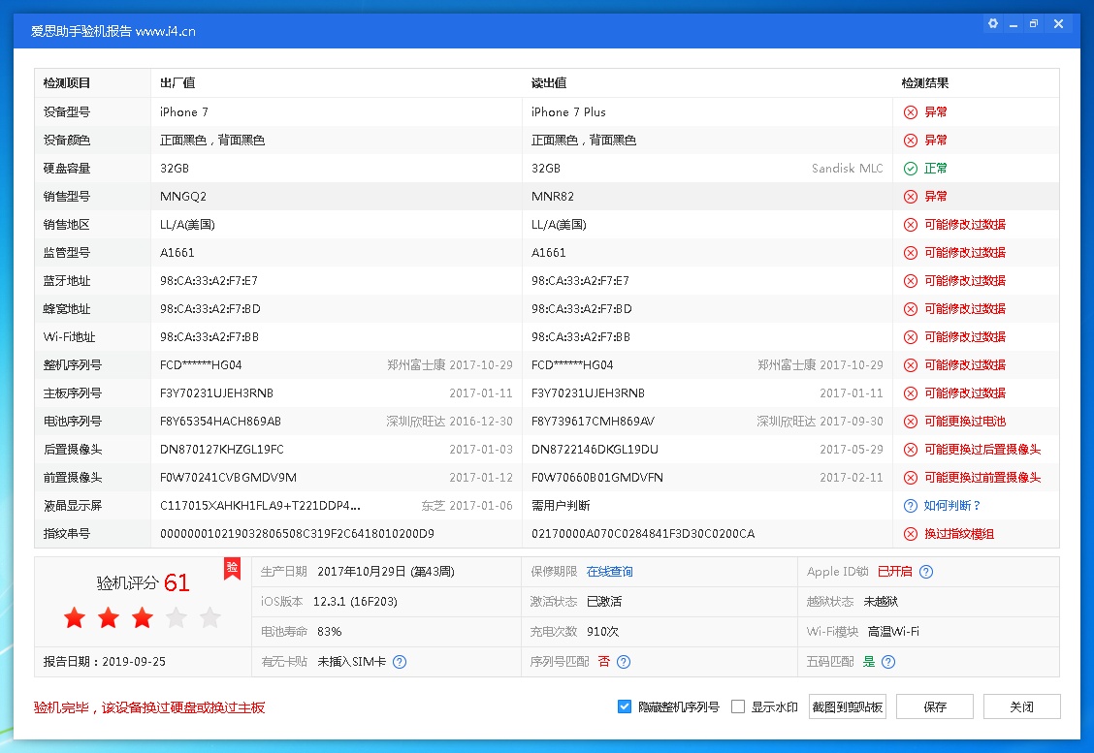Close the report using the 关闭 button
This screenshot has height=753, width=1094.
pos(1022,707)
